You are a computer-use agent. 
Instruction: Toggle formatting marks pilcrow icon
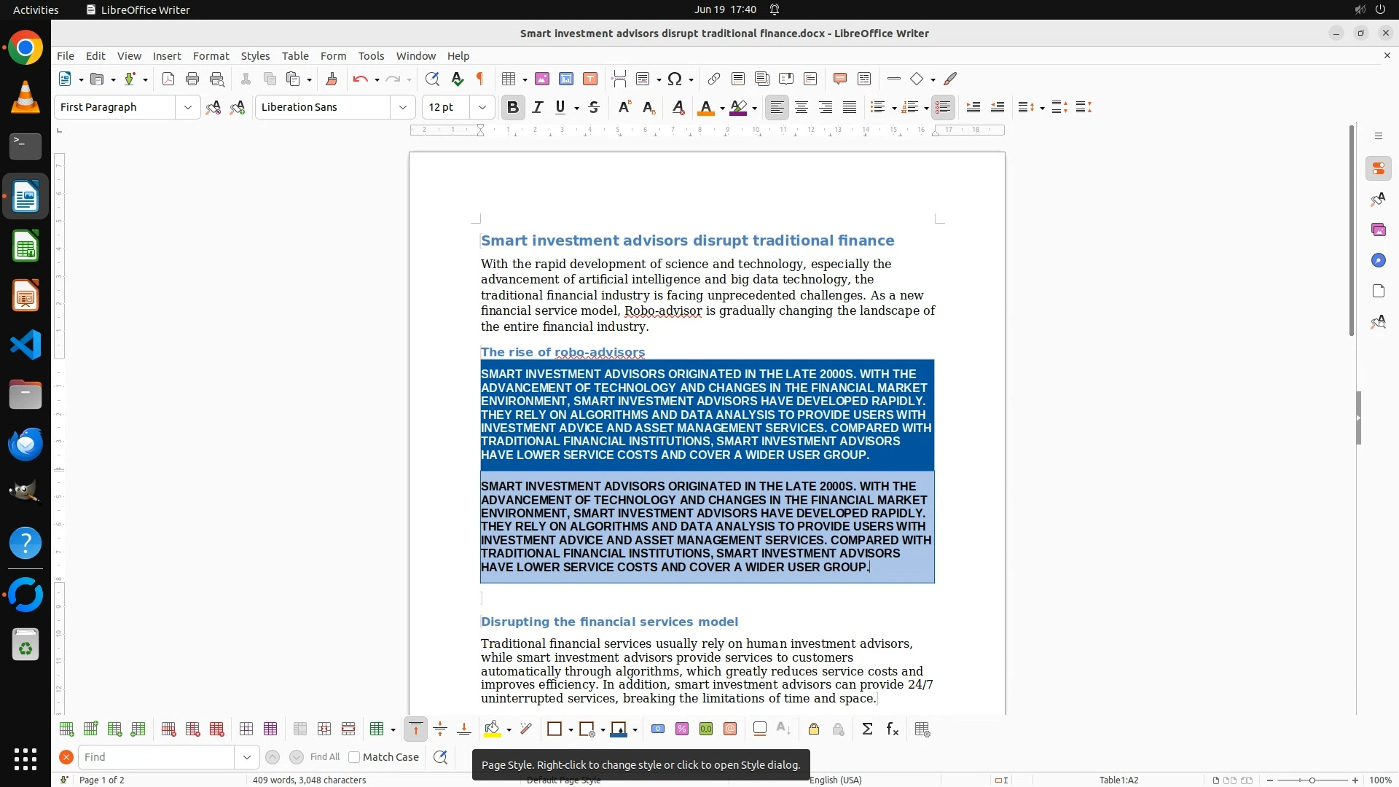point(480,79)
